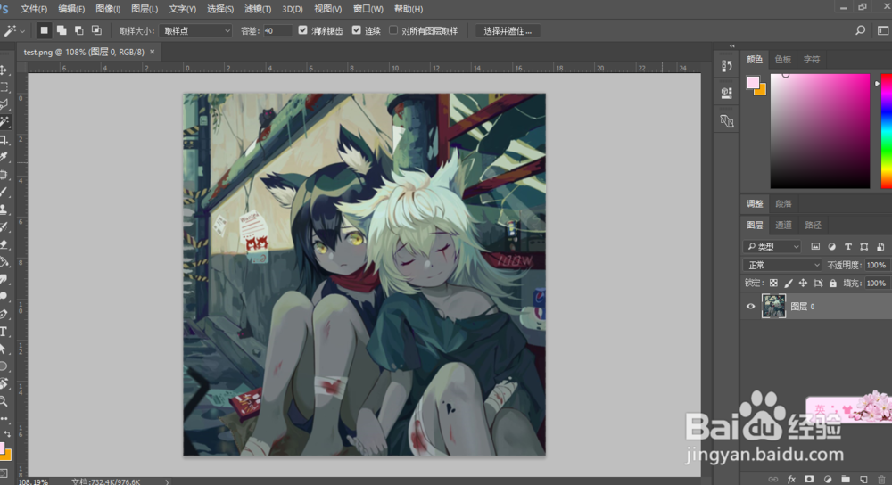
Task: Select the Brush tool
Action: [4, 193]
